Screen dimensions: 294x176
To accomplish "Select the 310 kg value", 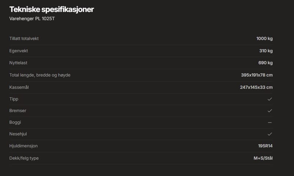I will point(266,51).
